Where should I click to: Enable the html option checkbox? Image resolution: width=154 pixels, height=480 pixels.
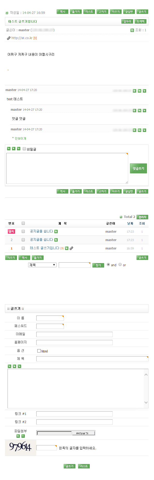tap(39, 351)
